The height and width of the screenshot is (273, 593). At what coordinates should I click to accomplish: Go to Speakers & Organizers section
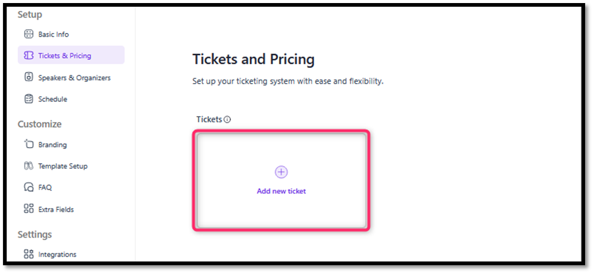tap(74, 78)
